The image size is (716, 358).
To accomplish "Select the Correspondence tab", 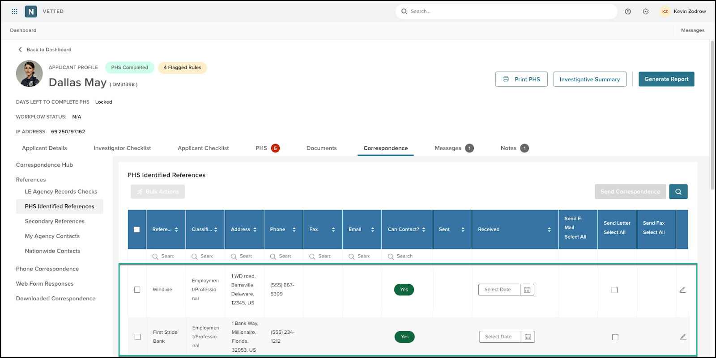I will pos(386,148).
